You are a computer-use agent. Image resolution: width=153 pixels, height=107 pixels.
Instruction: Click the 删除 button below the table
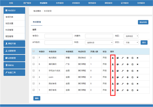(37, 98)
